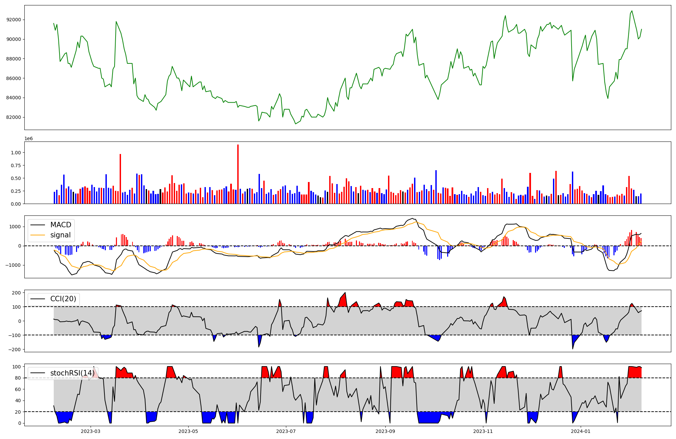Click the 0 label on MACD axis
This screenshot has height=439, width=676.
(x=20, y=246)
